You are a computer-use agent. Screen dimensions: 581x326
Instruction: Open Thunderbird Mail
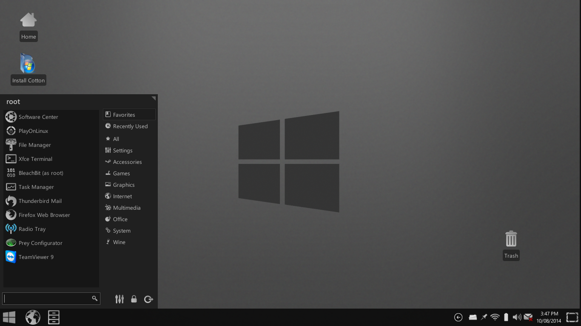coord(51,201)
